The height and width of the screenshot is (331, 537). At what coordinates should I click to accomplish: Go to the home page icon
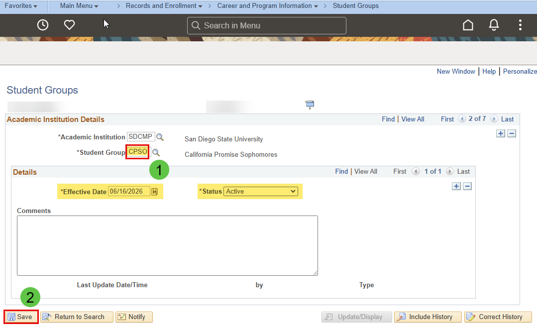click(x=468, y=25)
